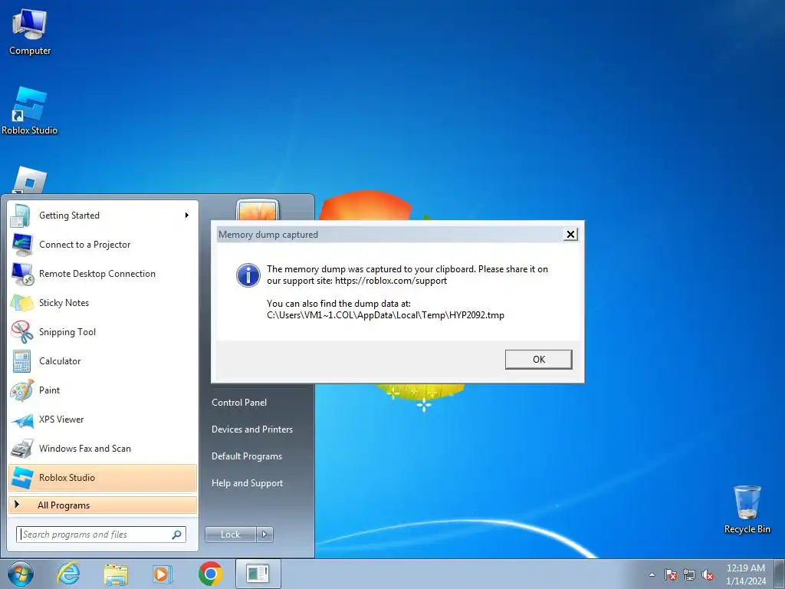Image resolution: width=785 pixels, height=589 pixels.
Task: Select the Calculator entry label
Action: (60, 361)
